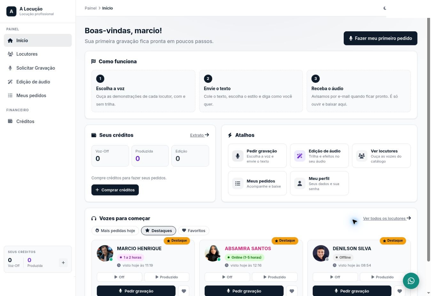Play Absamira Santos Produzido demo
Screen dimensions: 431x296
pos(275,277)
